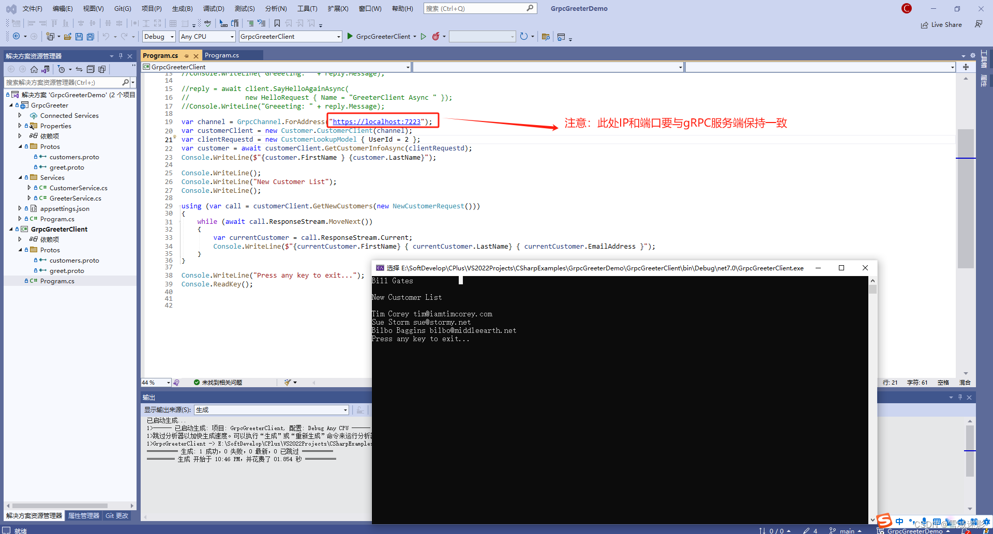Open the GrpcGreeterClient startup project dropdown

291,36
